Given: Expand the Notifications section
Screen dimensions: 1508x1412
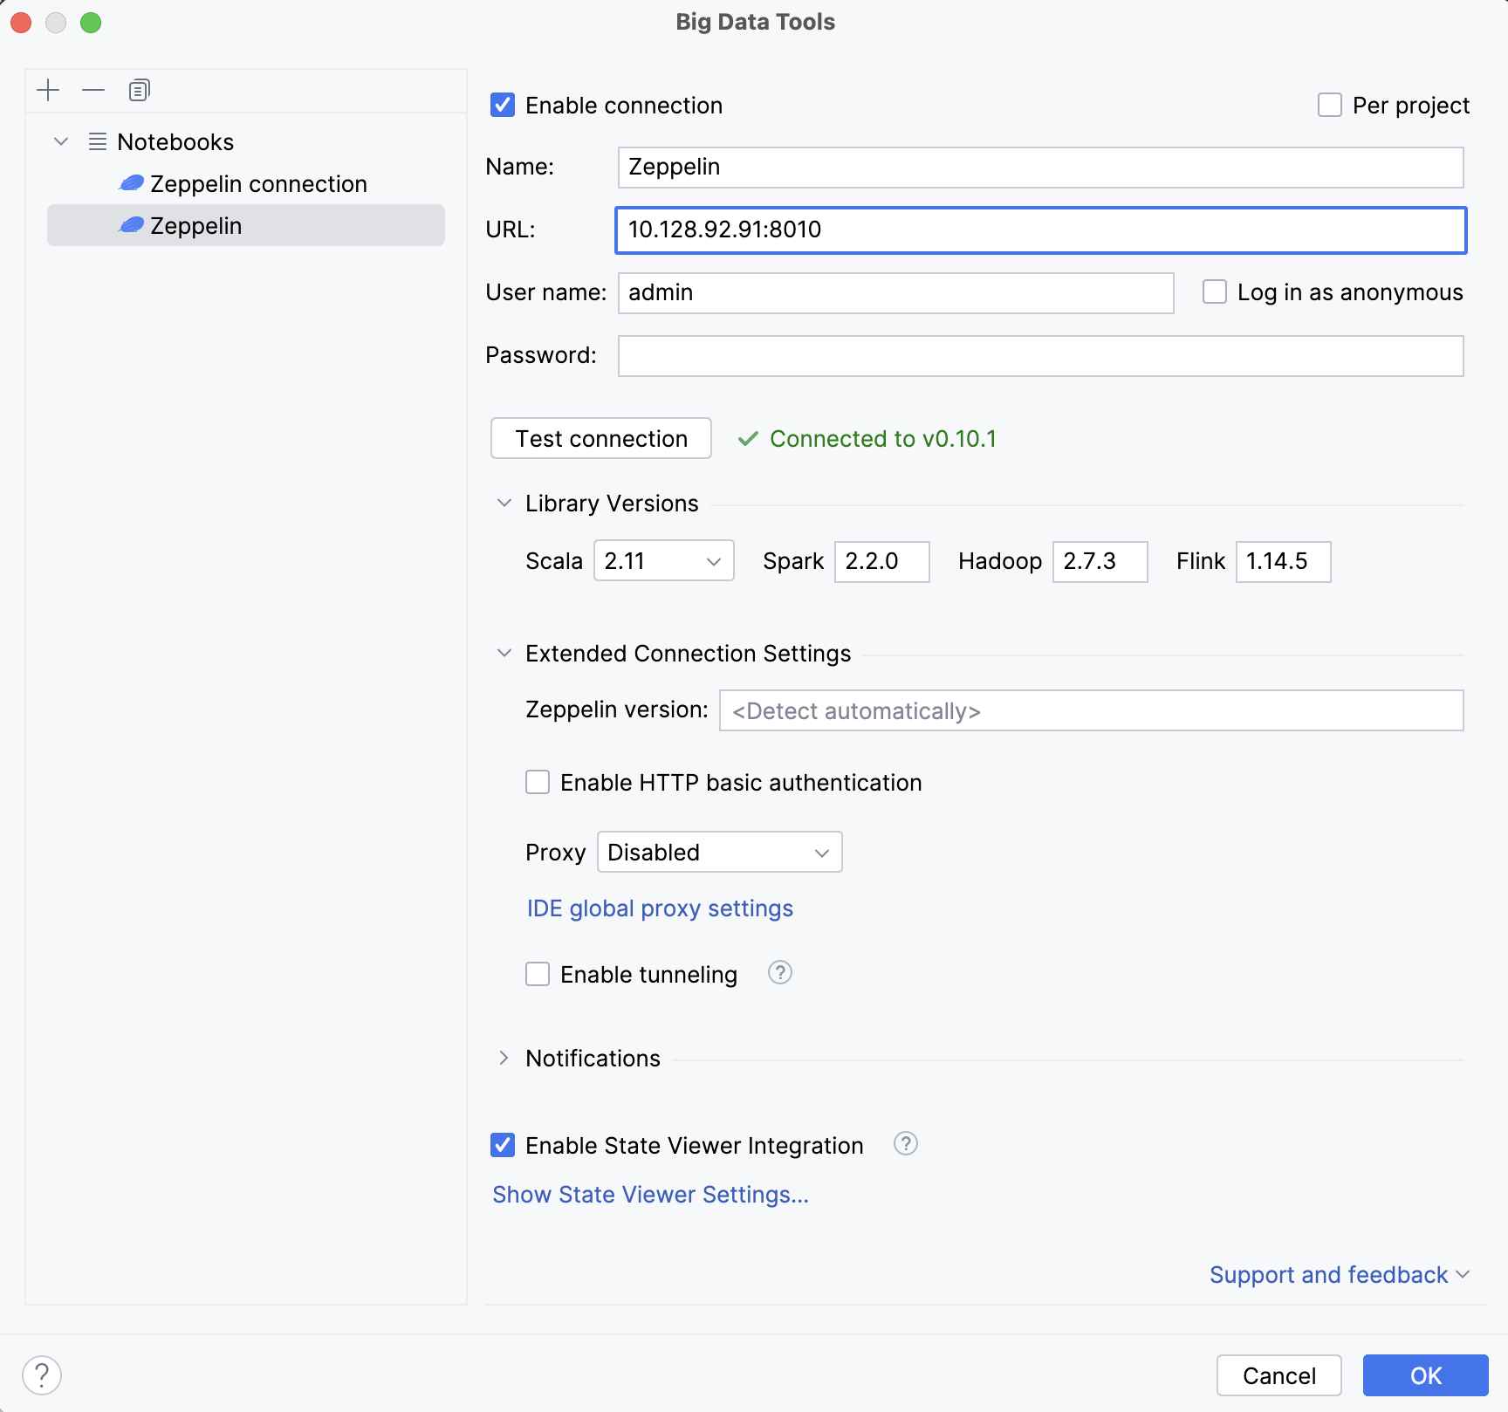Looking at the screenshot, I should click(x=504, y=1059).
